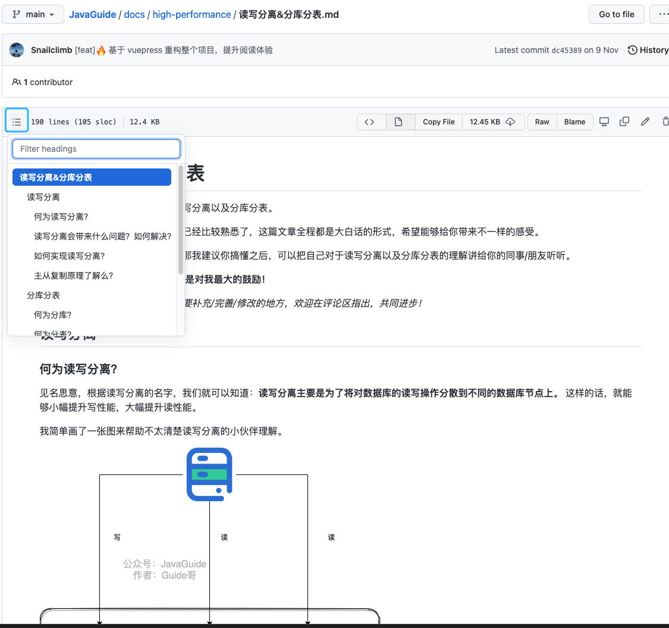The image size is (669, 628).
Task: Switch to rendered file view
Action: [398, 122]
